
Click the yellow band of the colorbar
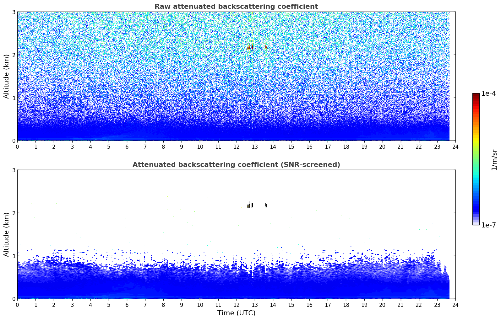pos(476,140)
